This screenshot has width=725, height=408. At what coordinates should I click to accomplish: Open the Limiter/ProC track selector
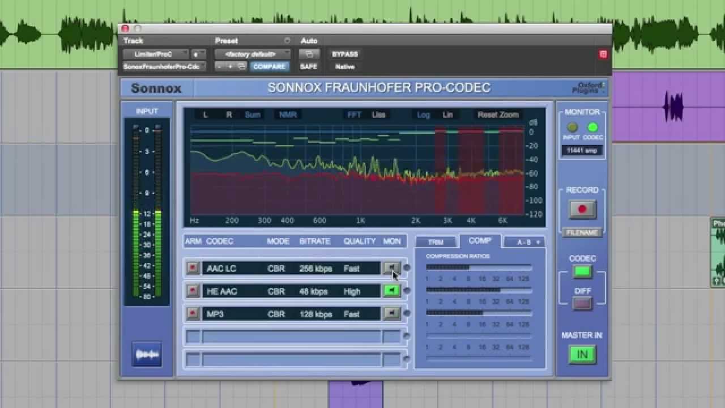tap(156, 54)
